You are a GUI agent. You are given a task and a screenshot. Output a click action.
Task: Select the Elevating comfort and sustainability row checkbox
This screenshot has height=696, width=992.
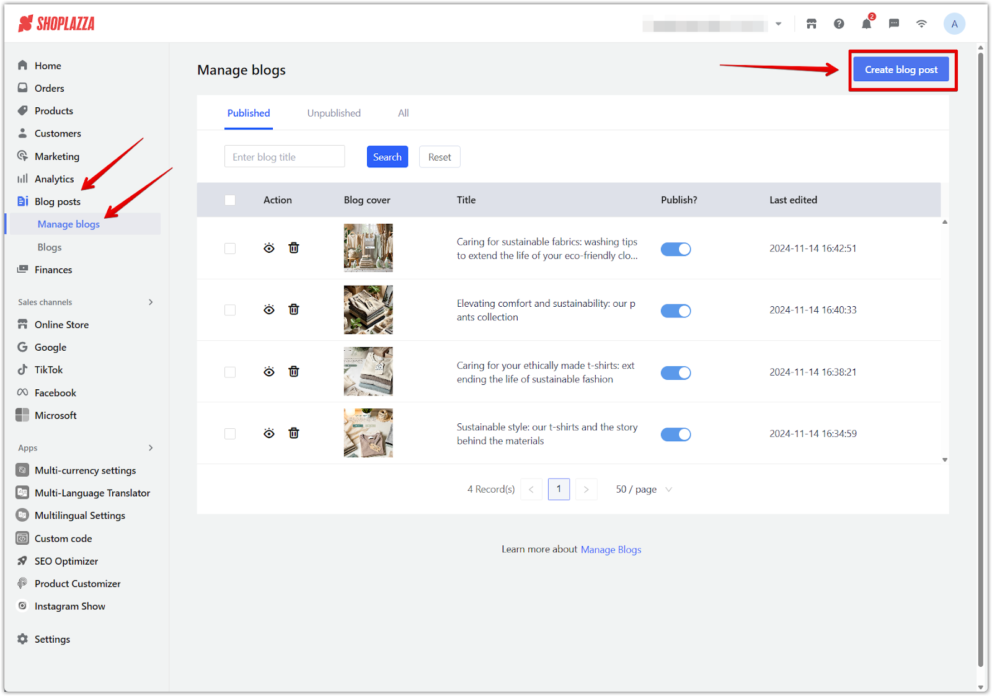pyautogui.click(x=230, y=310)
